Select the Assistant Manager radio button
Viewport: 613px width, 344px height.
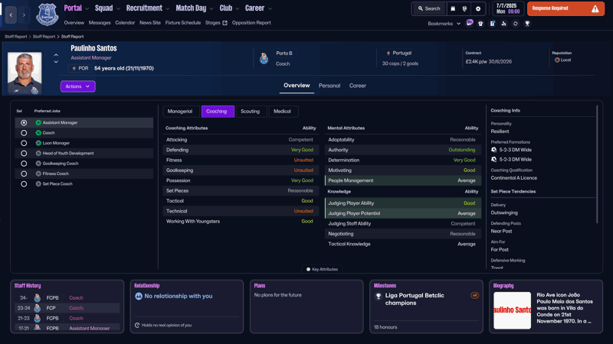pyautogui.click(x=24, y=123)
